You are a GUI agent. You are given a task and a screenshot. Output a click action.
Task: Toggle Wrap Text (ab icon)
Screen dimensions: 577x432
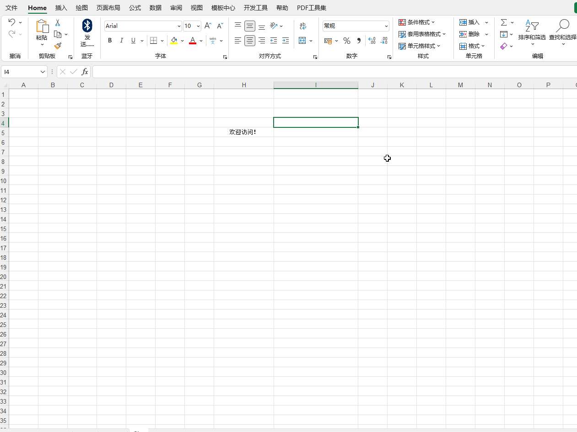(302, 26)
